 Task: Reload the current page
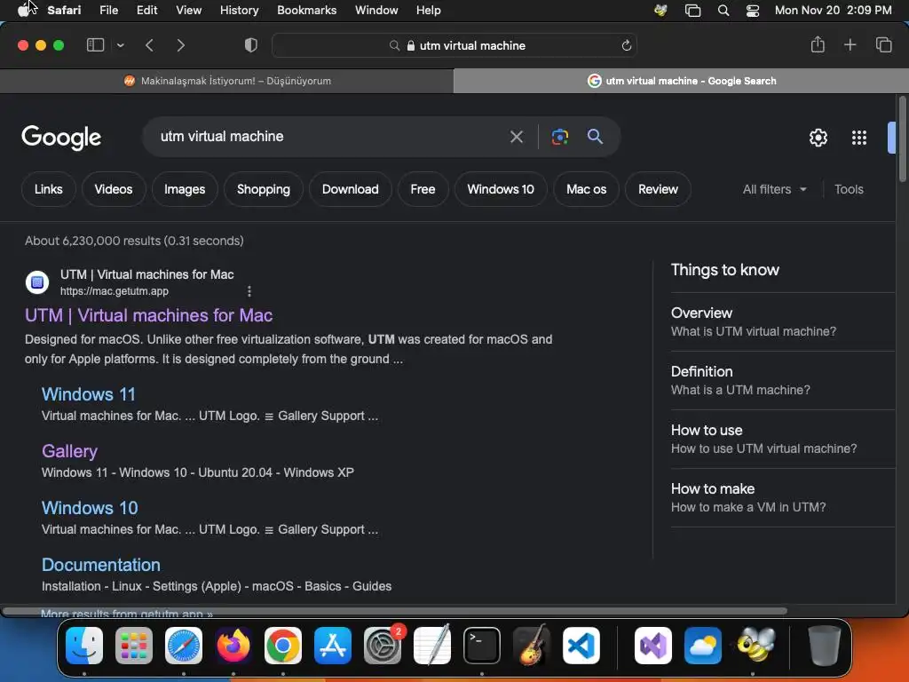(x=626, y=45)
